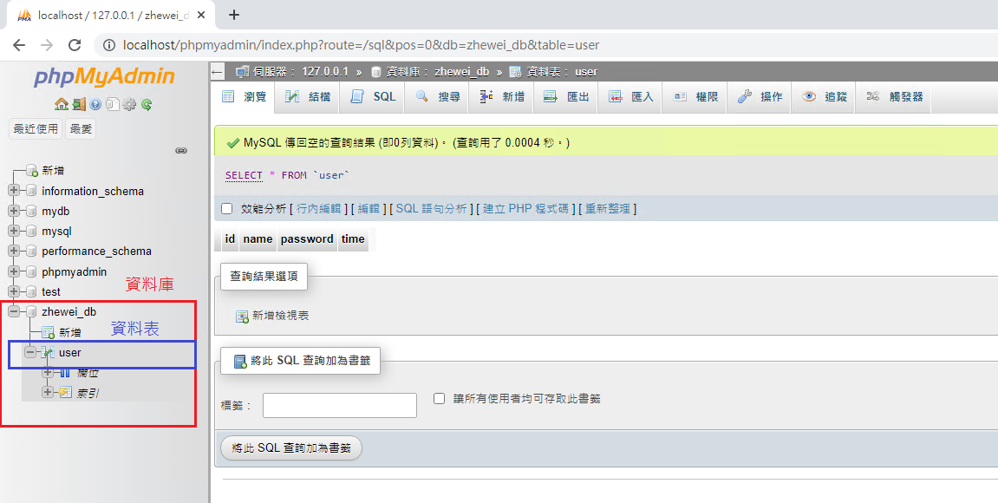The height and width of the screenshot is (503, 998).
Task: Reload navigation panel with green refresh icon
Action: (x=147, y=104)
